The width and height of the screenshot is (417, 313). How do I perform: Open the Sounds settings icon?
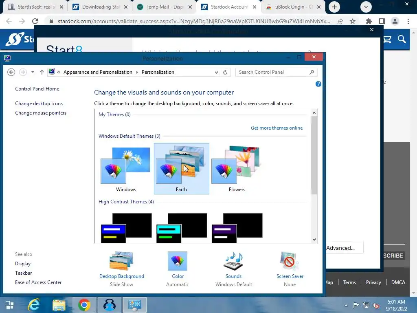233,261
